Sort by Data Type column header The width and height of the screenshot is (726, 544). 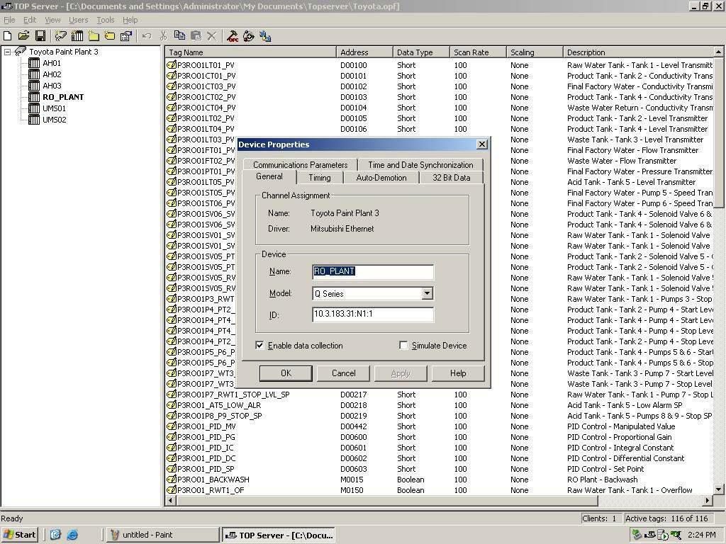click(421, 52)
